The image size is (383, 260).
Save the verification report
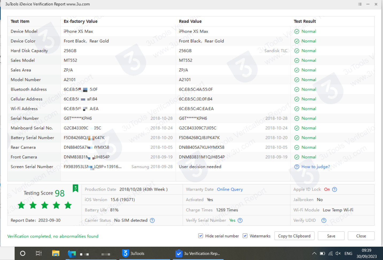coord(331,236)
